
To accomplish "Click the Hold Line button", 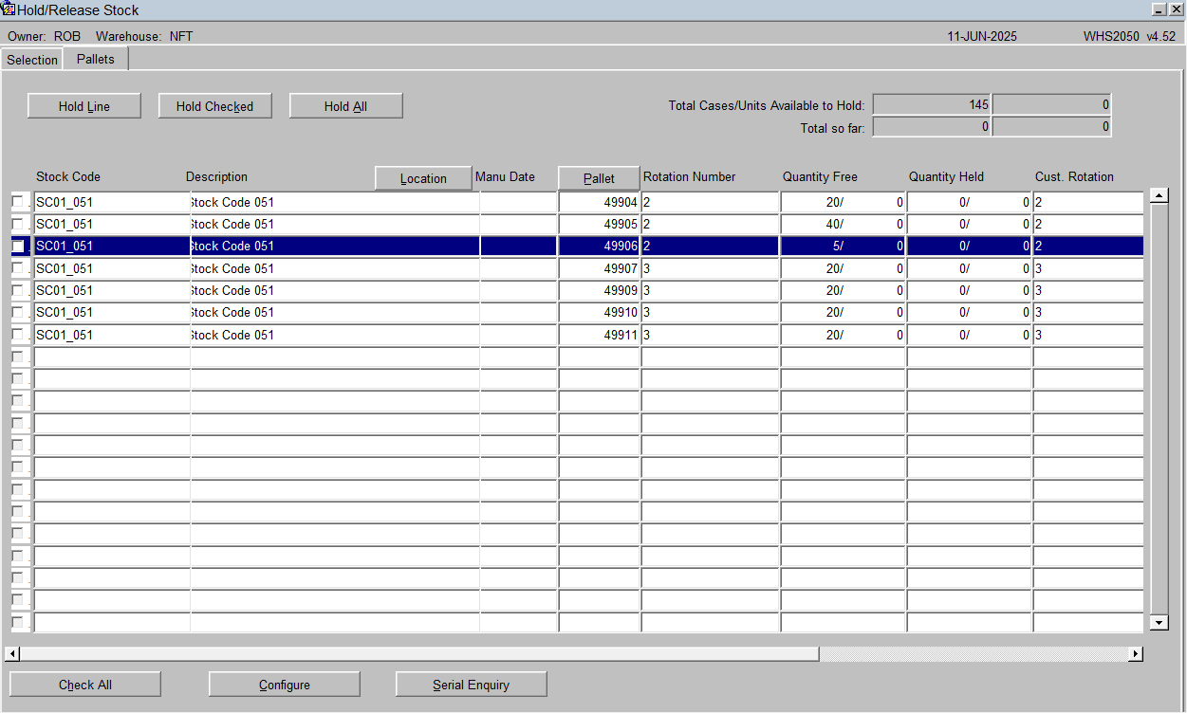I will pos(84,106).
